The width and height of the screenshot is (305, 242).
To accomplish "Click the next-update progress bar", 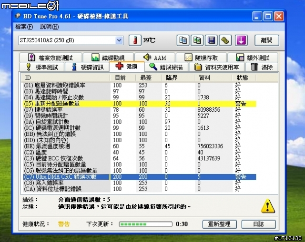I will tap(145, 224).
